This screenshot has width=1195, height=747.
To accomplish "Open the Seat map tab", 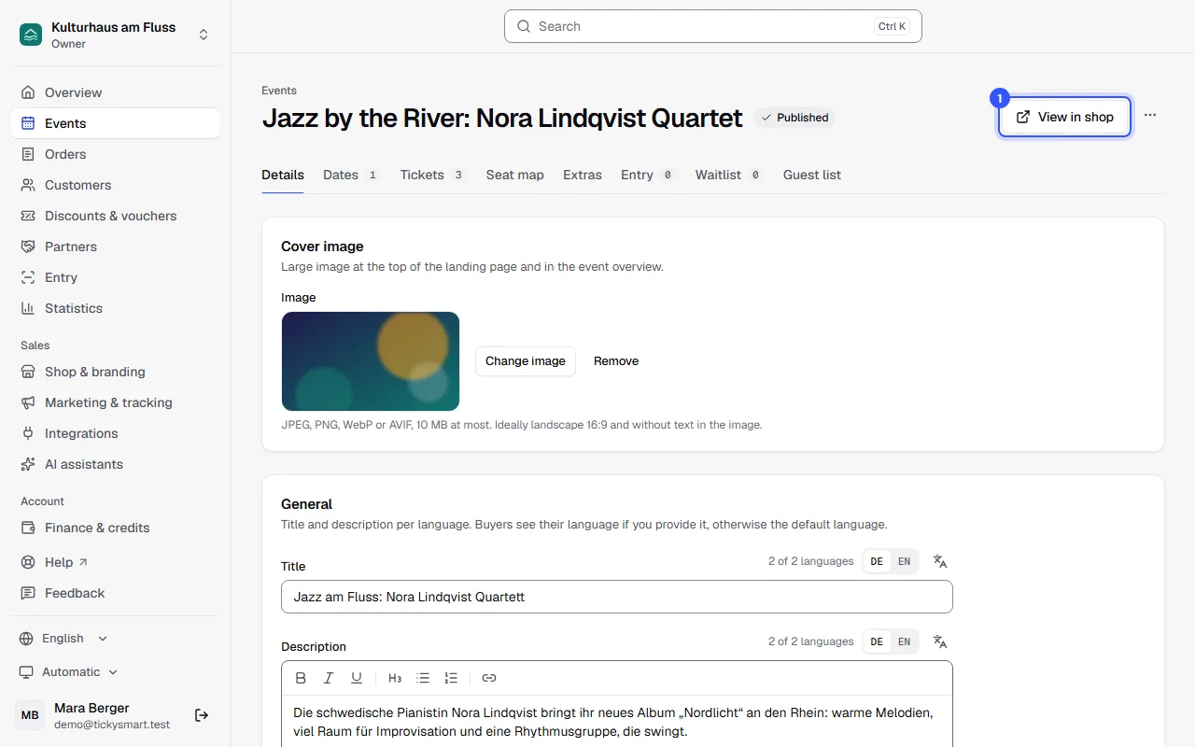I will coord(514,175).
